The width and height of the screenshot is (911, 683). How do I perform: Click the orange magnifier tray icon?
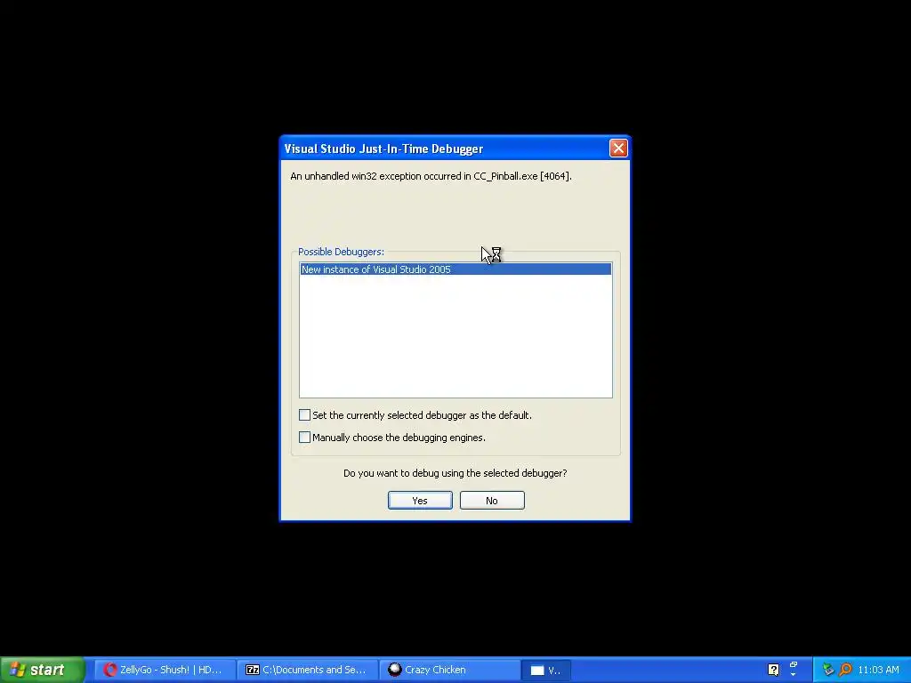click(845, 670)
